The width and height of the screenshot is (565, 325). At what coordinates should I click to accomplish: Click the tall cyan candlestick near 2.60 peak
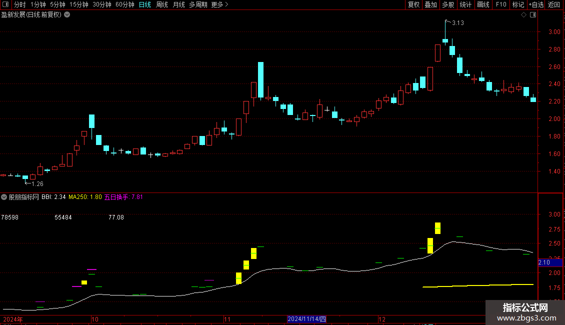tap(260, 79)
